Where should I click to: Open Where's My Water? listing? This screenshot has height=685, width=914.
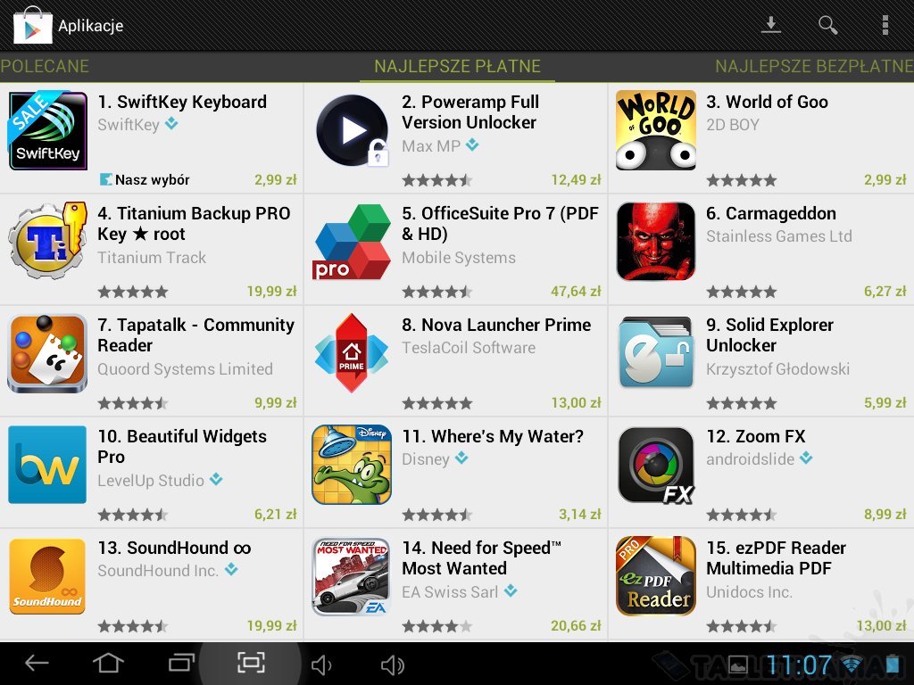[456, 473]
